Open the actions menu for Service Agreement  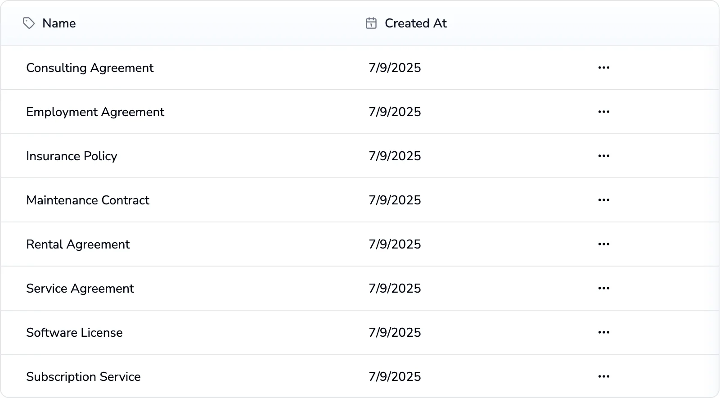[x=603, y=288]
